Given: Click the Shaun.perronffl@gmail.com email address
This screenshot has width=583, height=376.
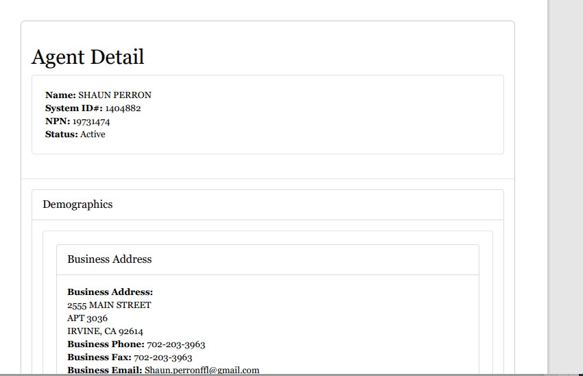Looking at the screenshot, I should 202,371.
